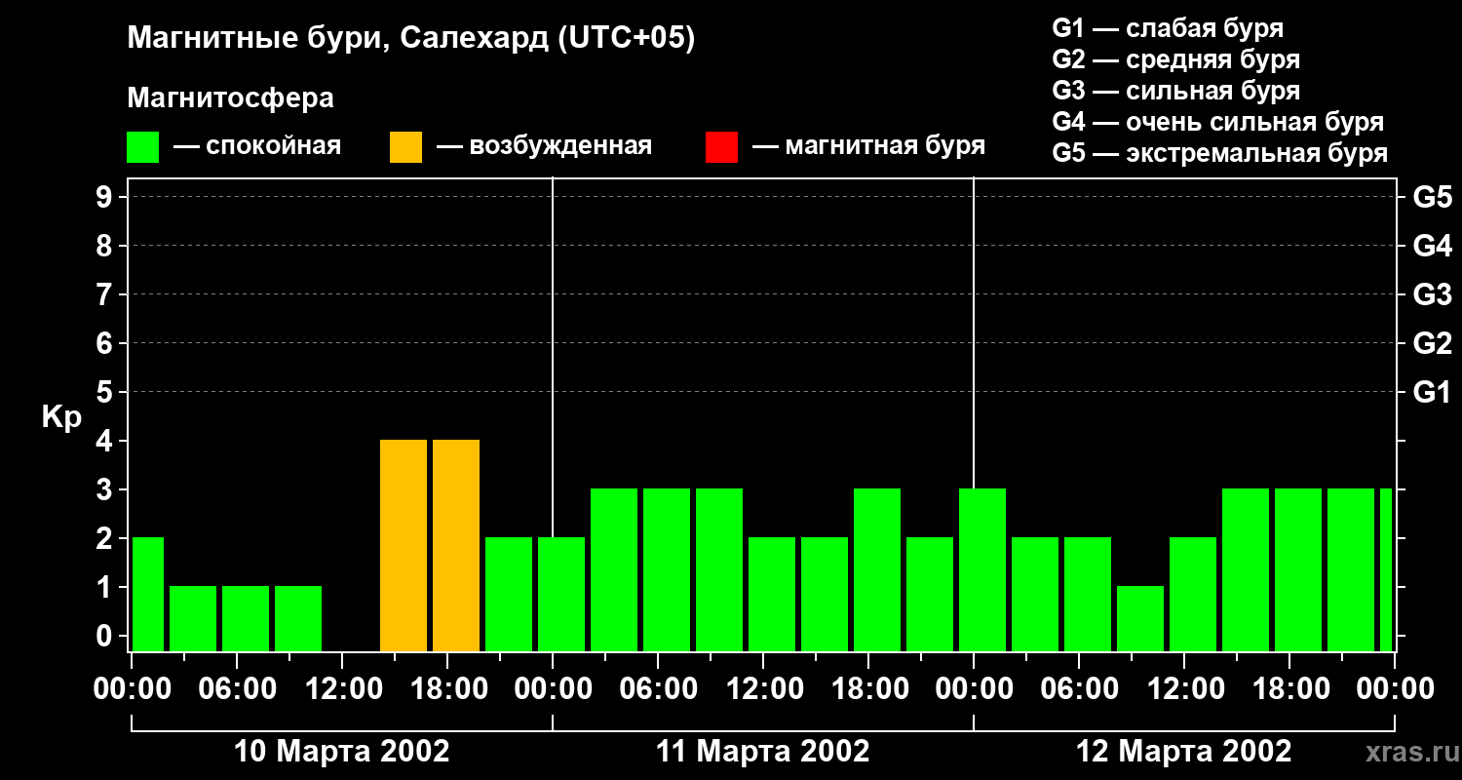Click the orange Kp 4 bar above 18:00, 10 March
The width and height of the screenshot is (1462, 780).
click(456, 545)
